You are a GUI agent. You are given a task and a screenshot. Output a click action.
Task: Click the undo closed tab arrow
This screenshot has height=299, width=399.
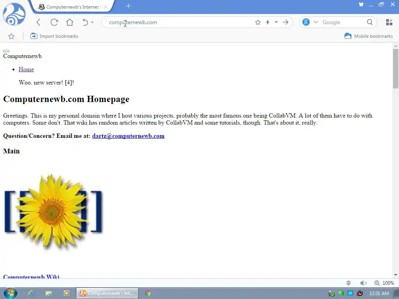pyautogui.click(x=85, y=22)
